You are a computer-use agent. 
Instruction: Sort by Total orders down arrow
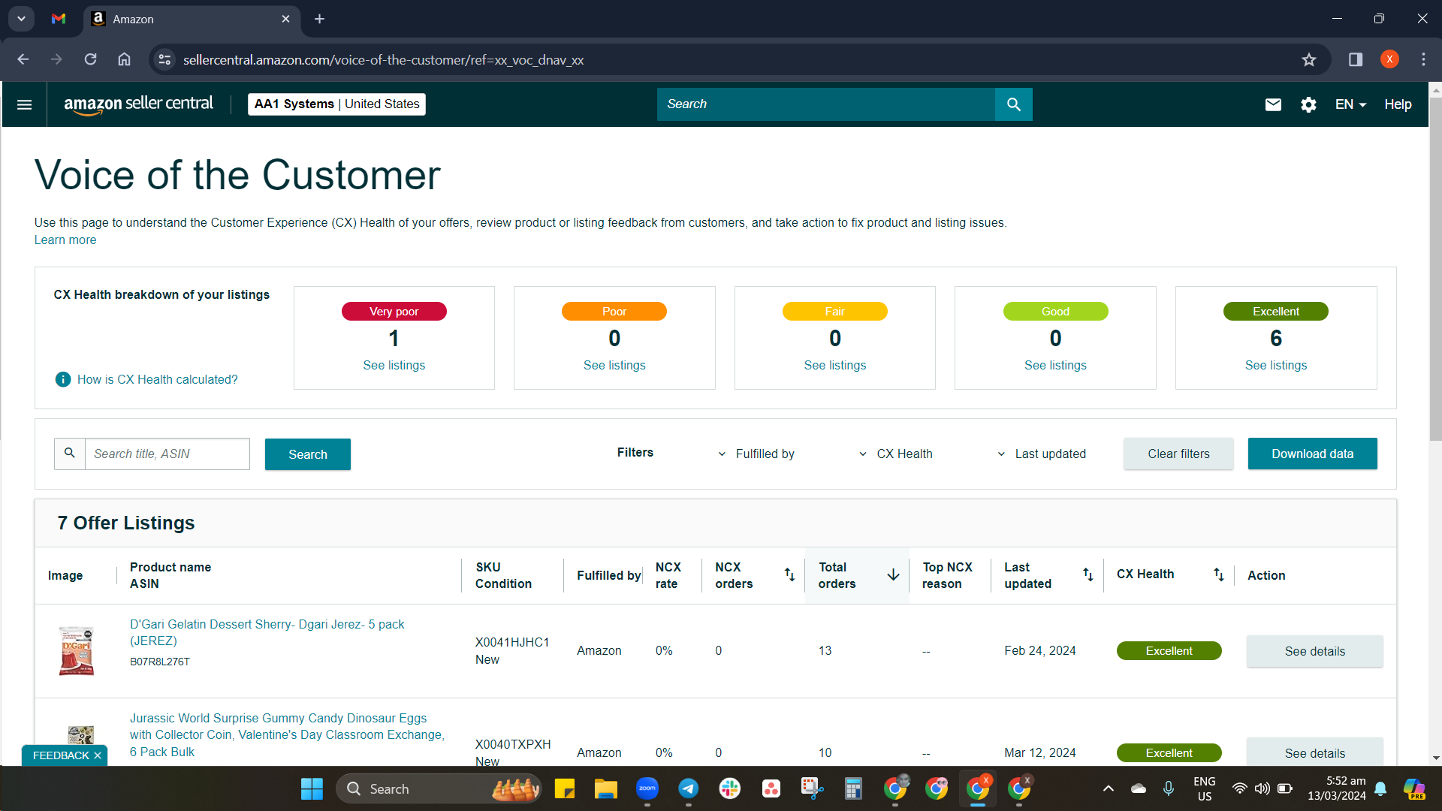(x=893, y=574)
